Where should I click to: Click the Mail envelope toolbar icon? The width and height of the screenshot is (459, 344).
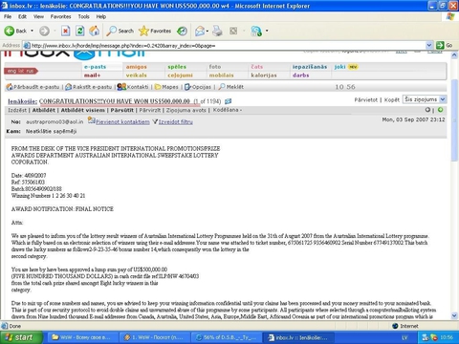tap(200, 31)
